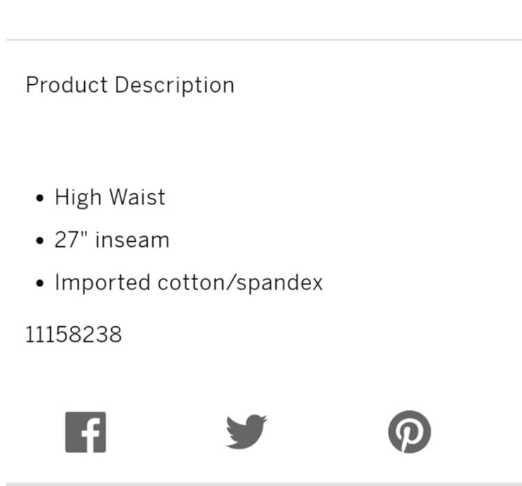This screenshot has height=486, width=522.
Task: Click the bullet dot before 27" inseam
Action: (40, 241)
